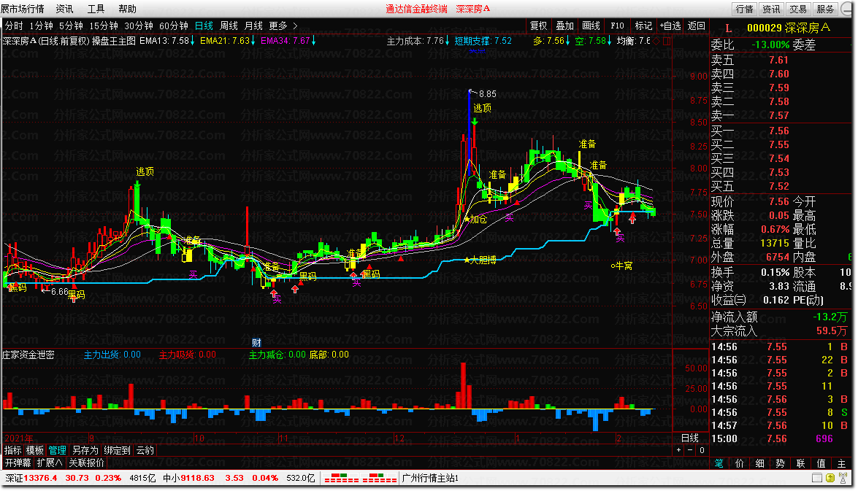Open the 帮助 menu

[127, 9]
